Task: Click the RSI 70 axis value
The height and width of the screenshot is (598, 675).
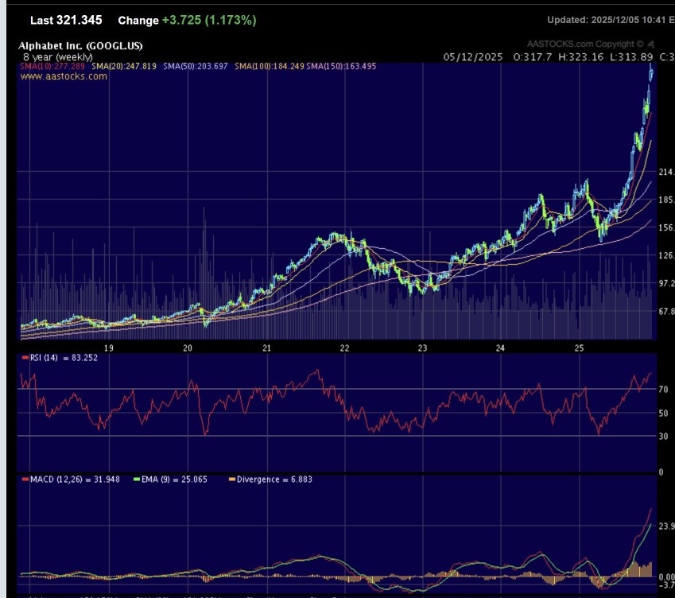Action: pos(663,389)
